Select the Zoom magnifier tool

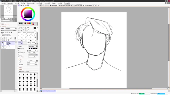[21, 30]
